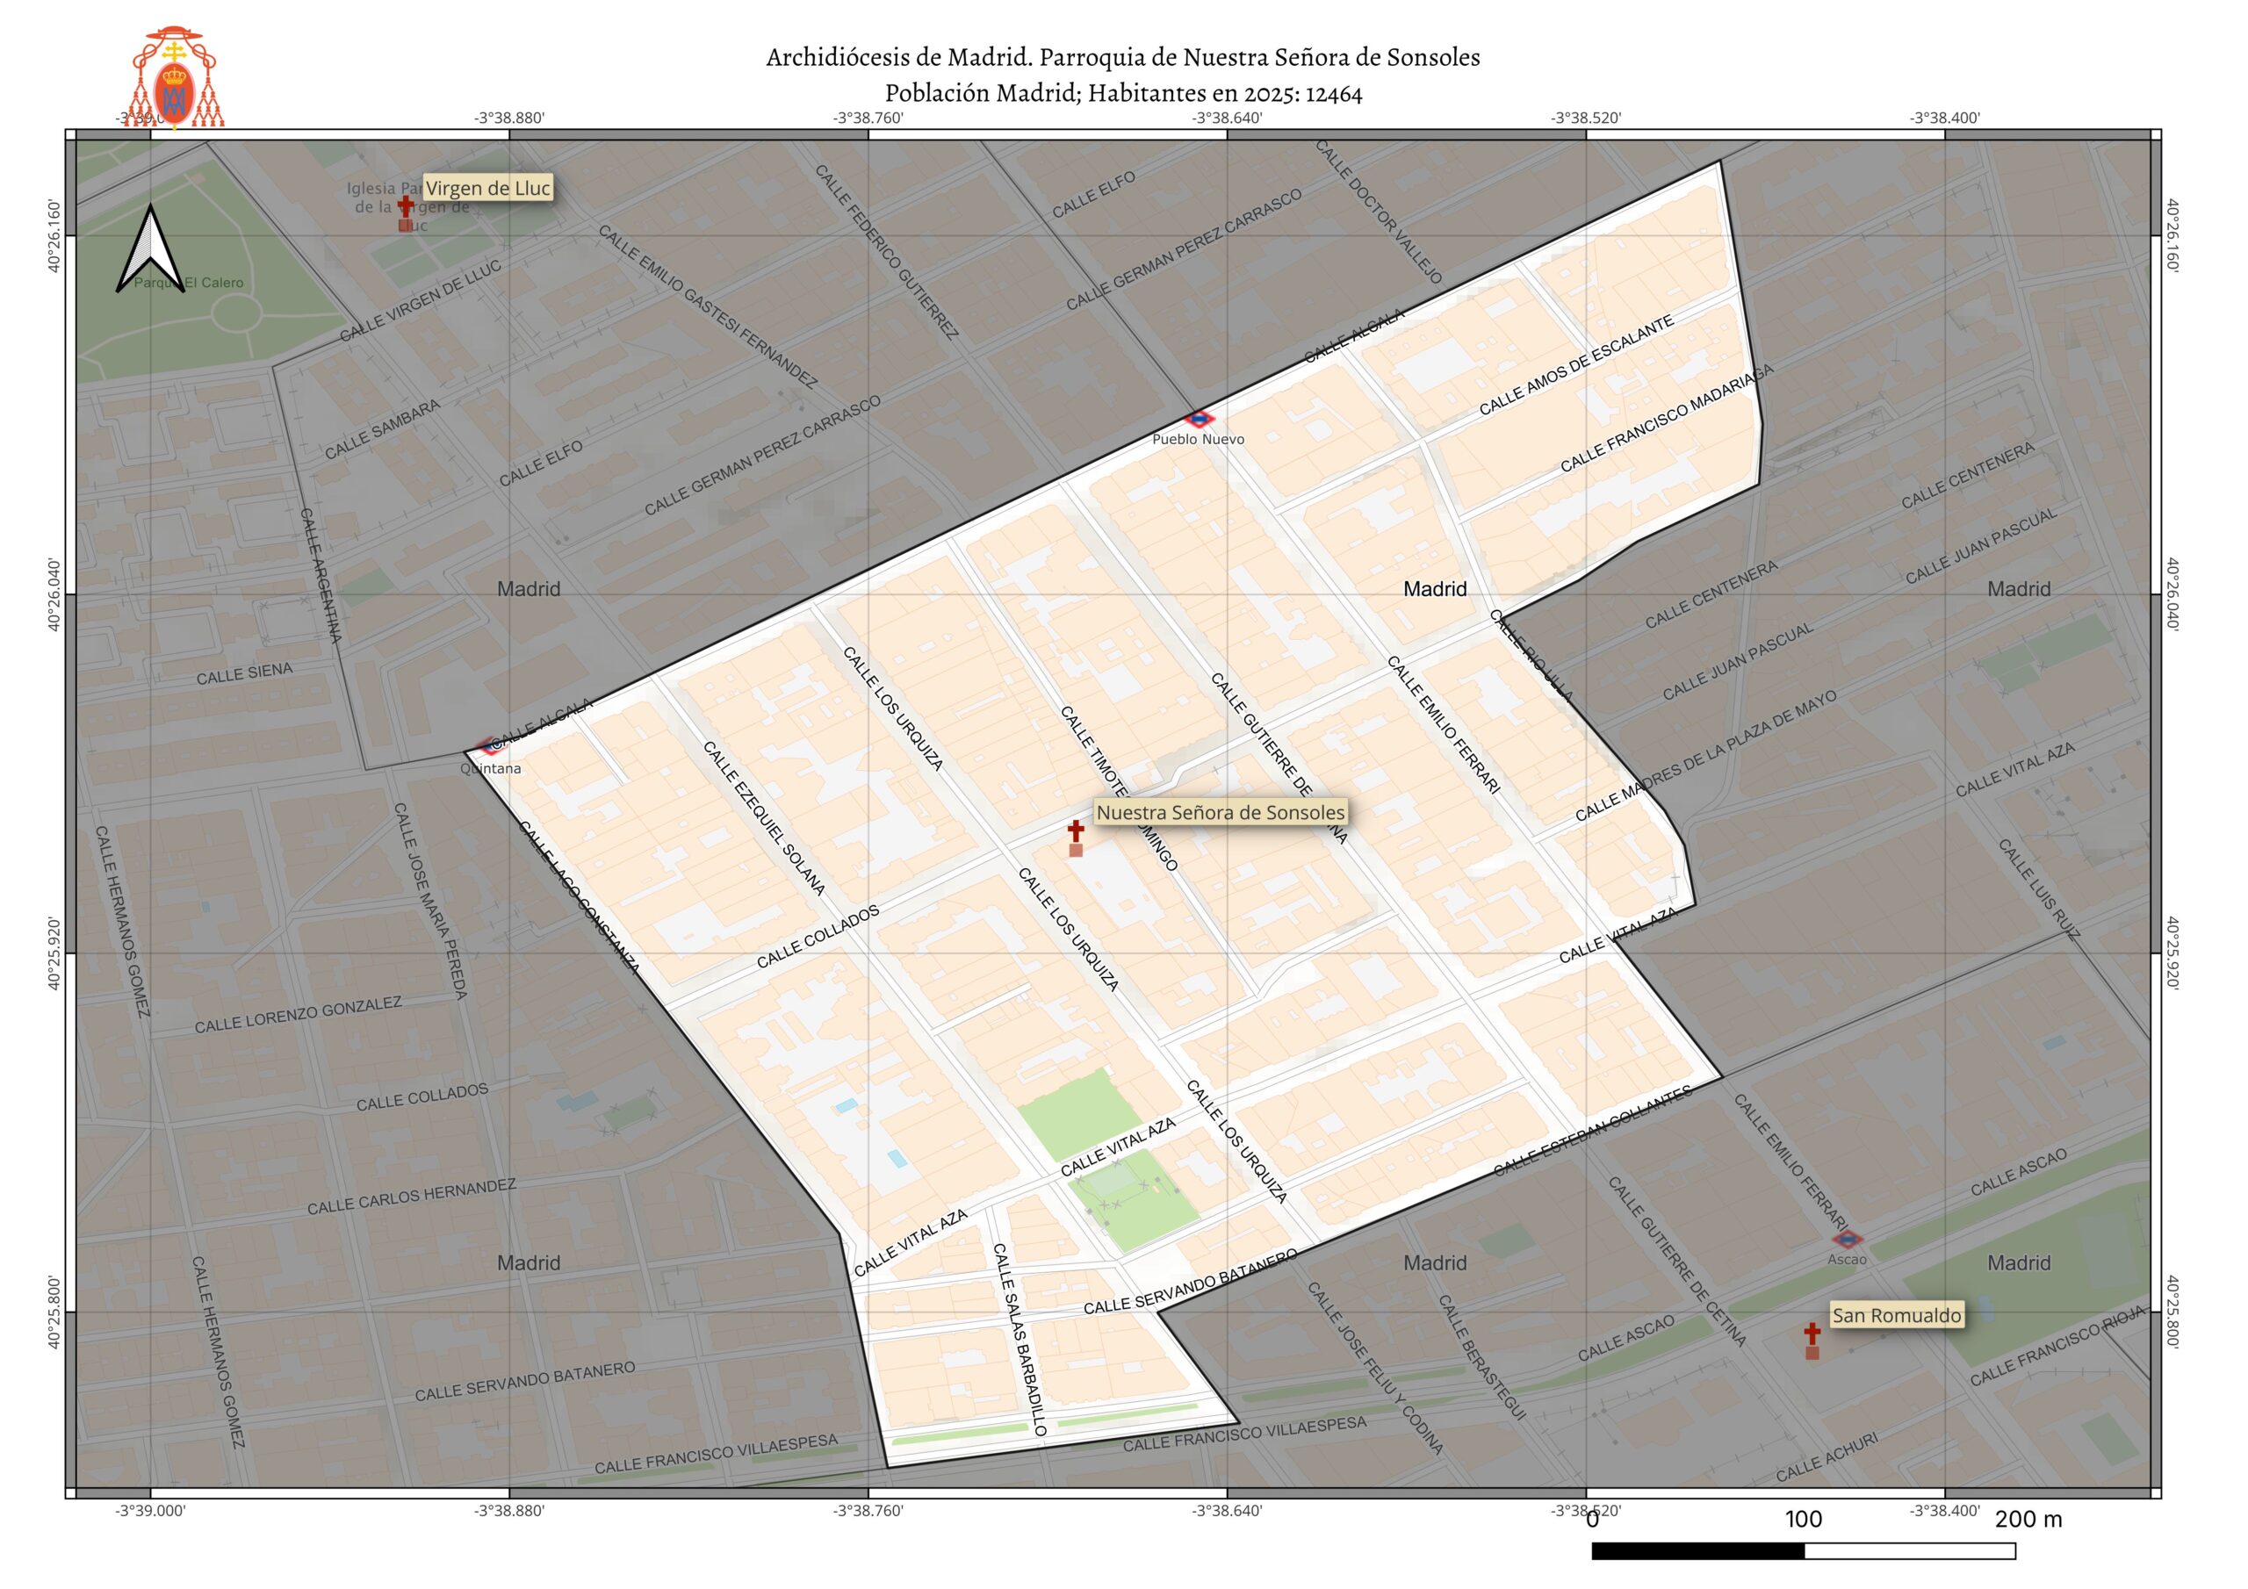Click the Calle Salas Barbadillo street label
This screenshot has height=1589, width=2248.
[x=1020, y=1340]
